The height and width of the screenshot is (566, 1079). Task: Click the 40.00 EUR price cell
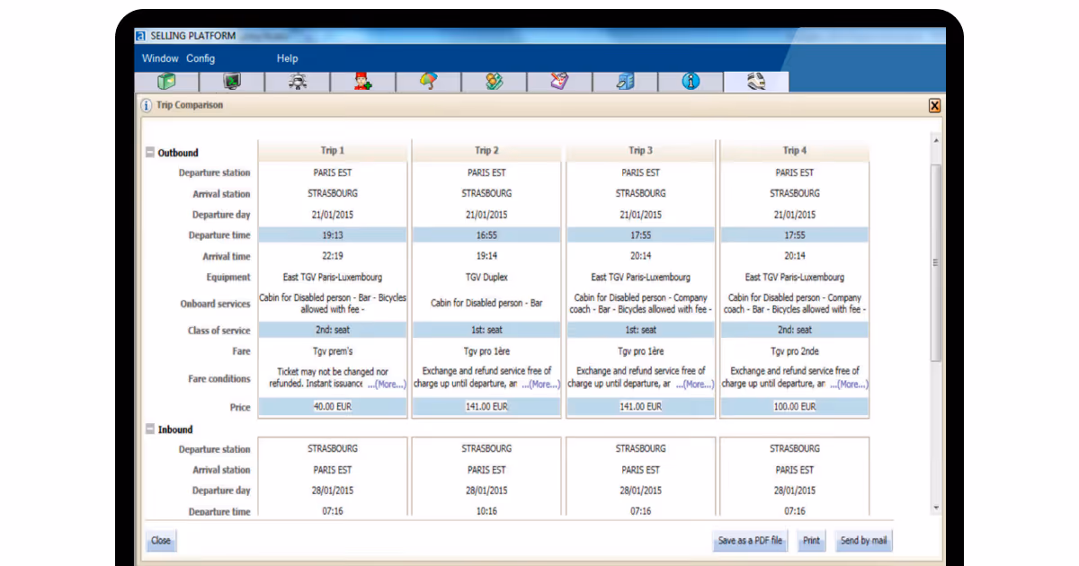(333, 407)
